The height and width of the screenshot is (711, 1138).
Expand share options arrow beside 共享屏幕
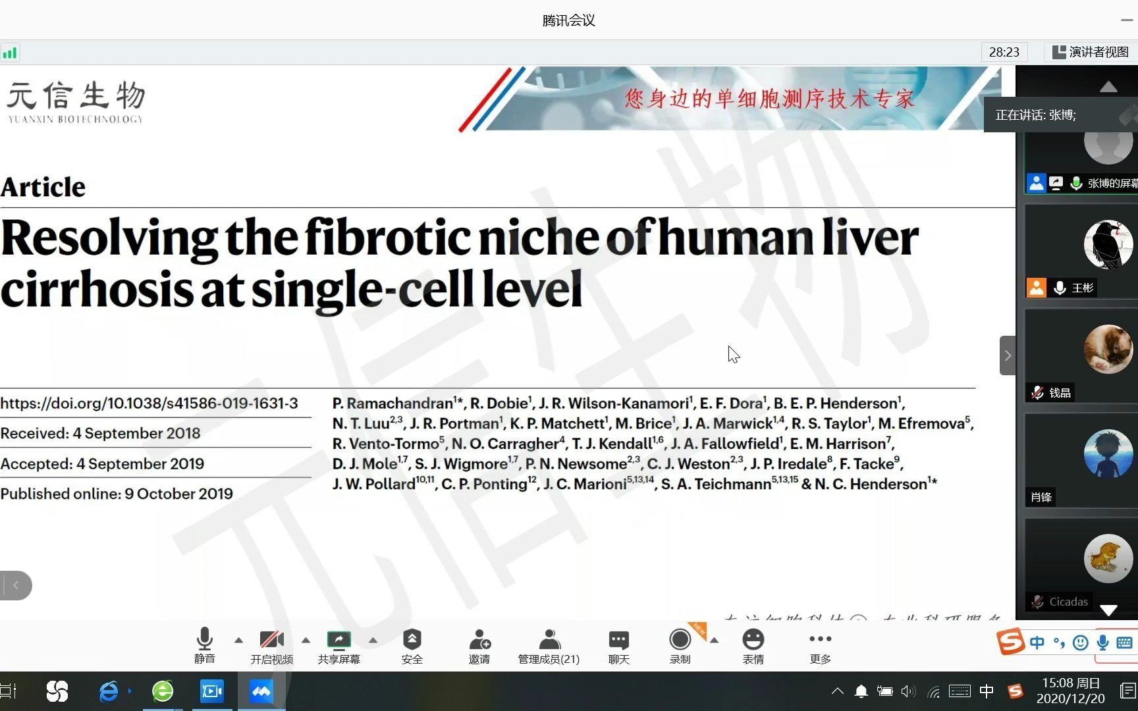click(x=373, y=640)
